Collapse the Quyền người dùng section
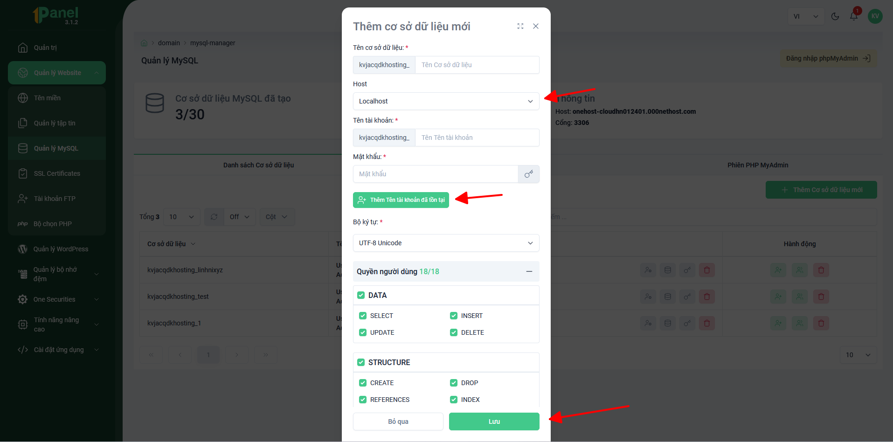This screenshot has height=442, width=893. [x=529, y=271]
